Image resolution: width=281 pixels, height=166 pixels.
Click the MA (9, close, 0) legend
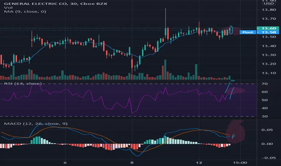(x=25, y=11)
